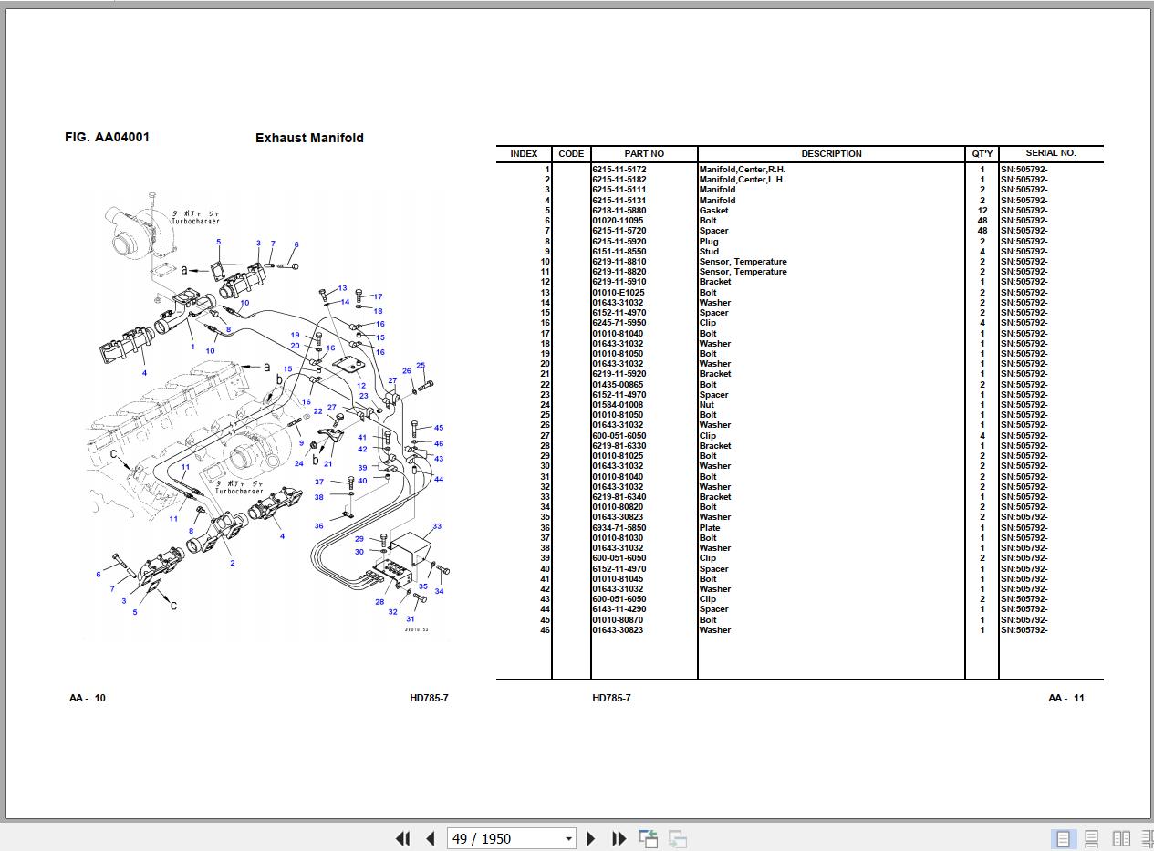Switch to single page view
This screenshot has width=1154, height=851.
click(1063, 838)
